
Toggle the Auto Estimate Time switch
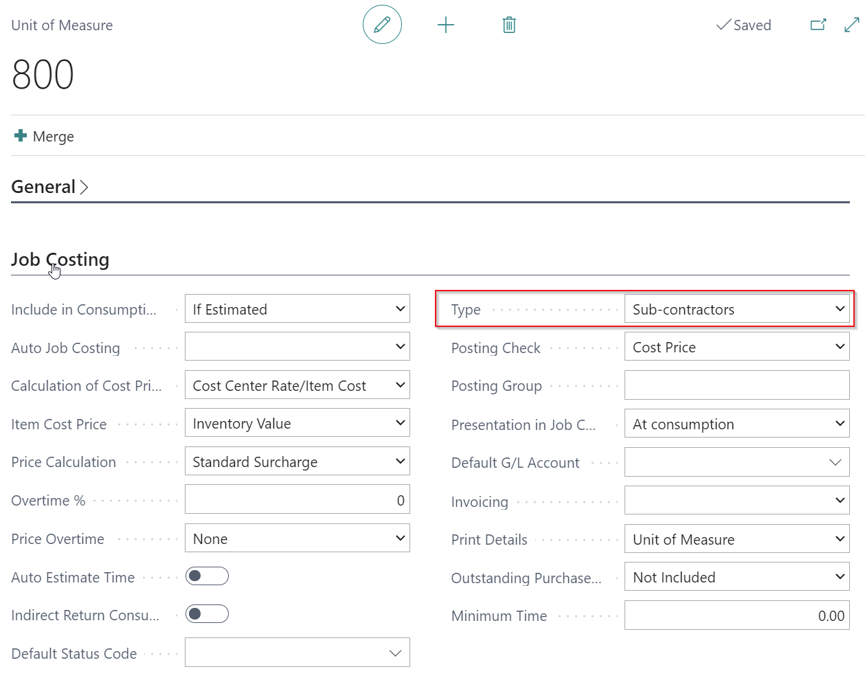point(207,576)
